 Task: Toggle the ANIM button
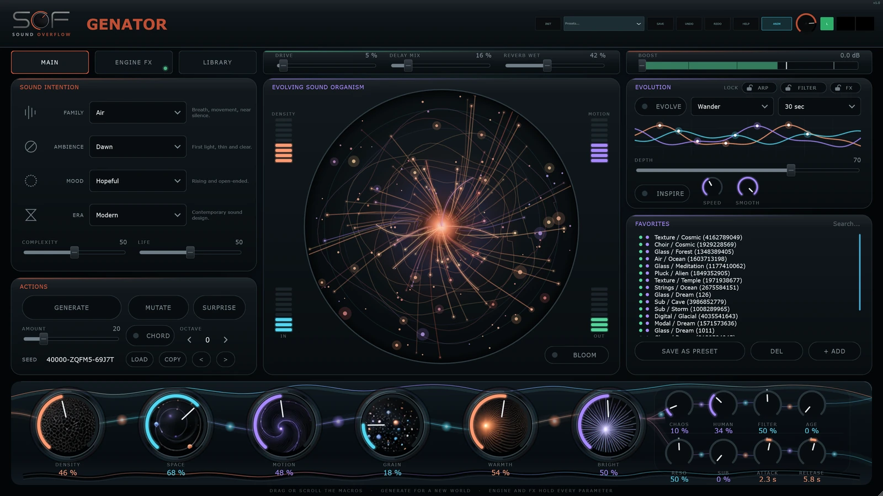point(776,24)
